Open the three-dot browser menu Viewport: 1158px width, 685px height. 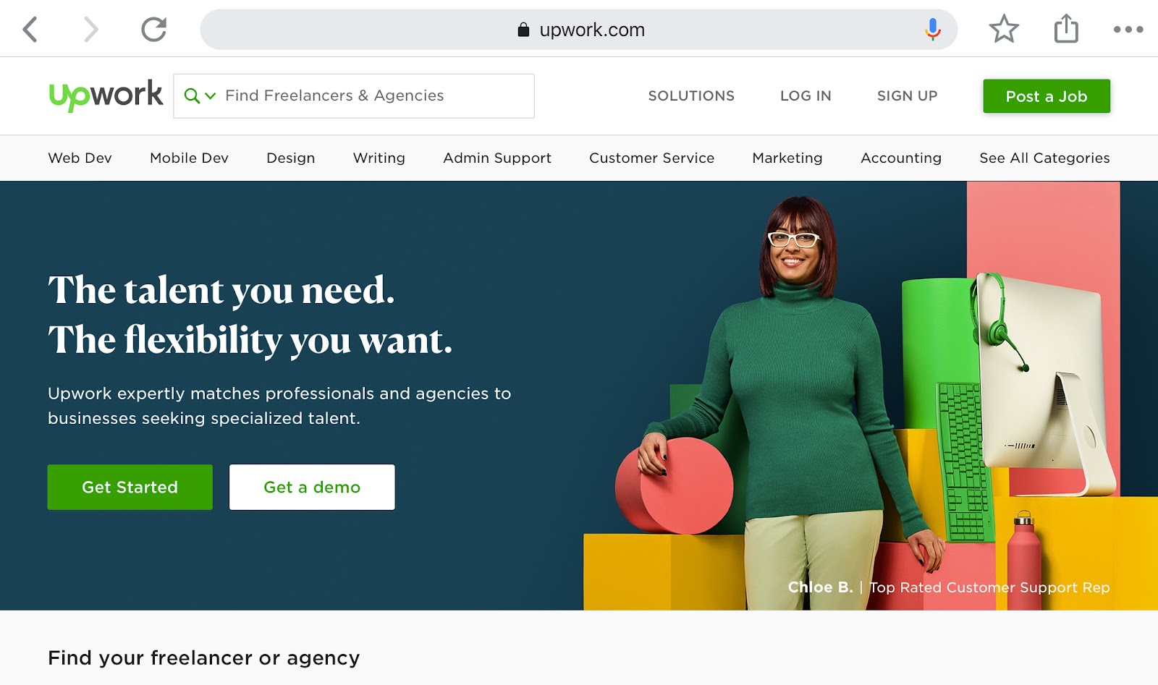[1128, 30]
